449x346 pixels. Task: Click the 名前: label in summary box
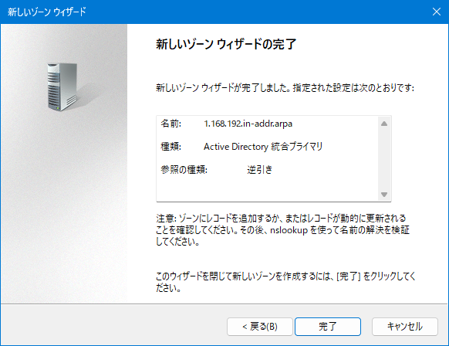[x=171, y=124]
